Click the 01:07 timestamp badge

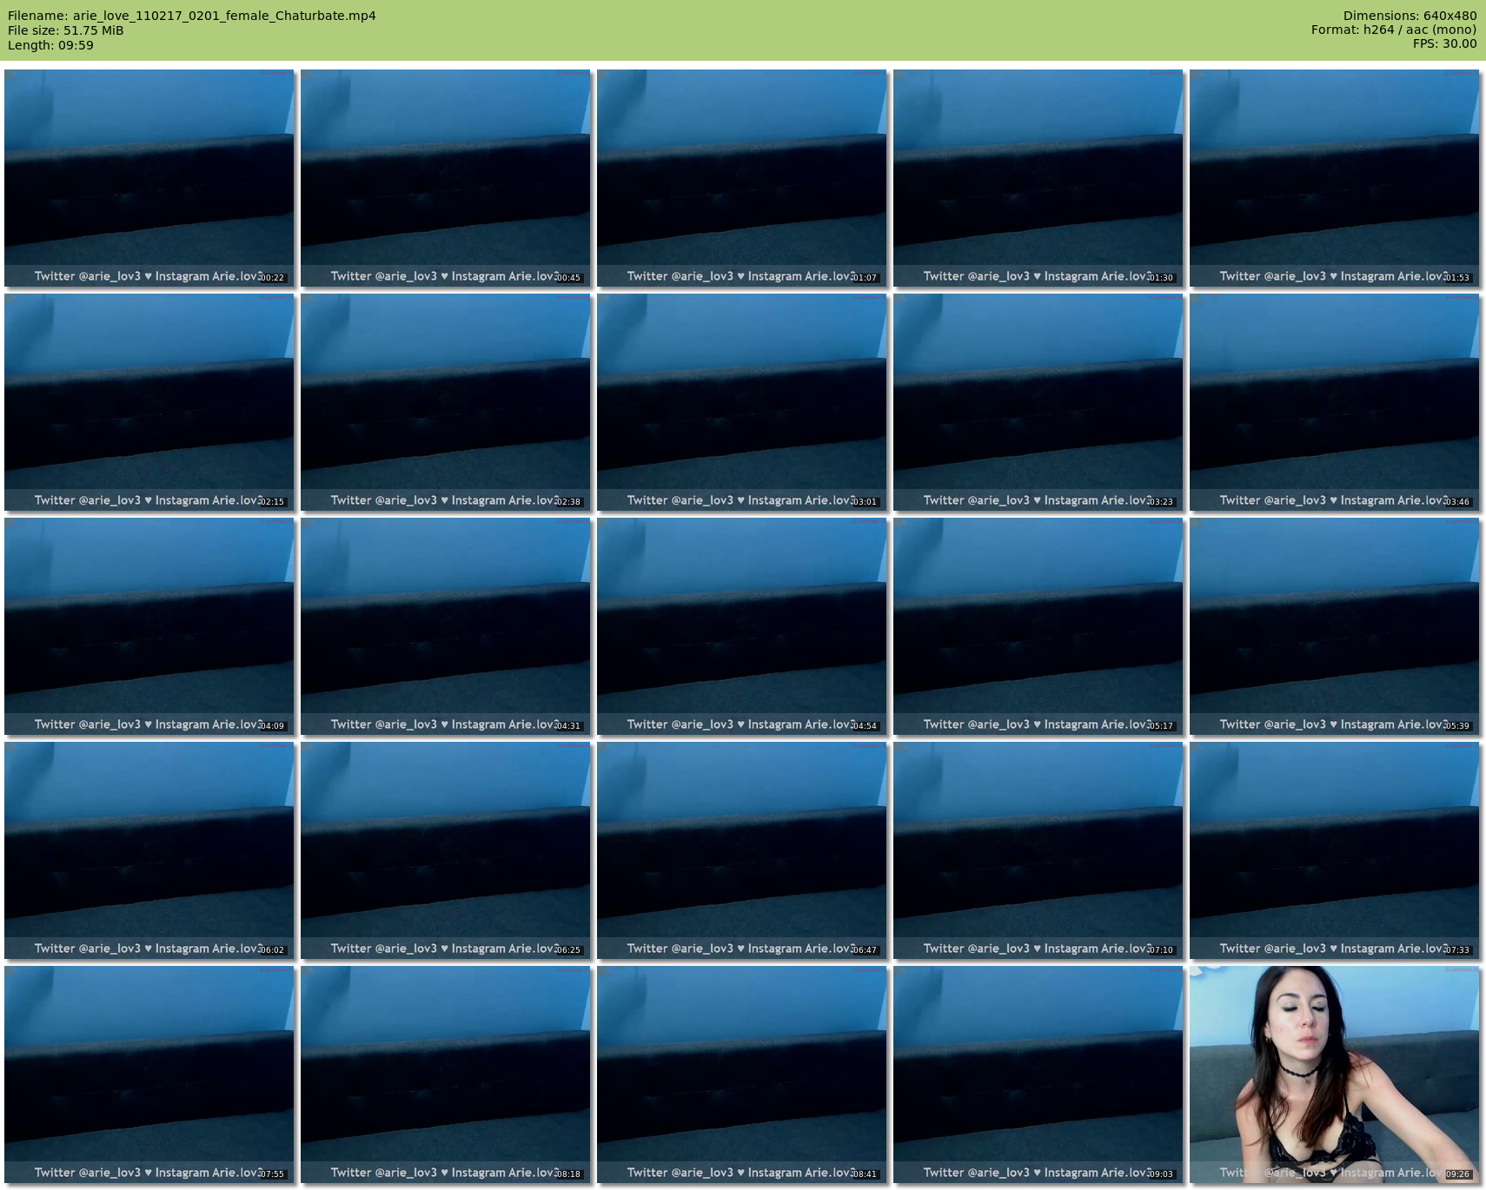865,278
